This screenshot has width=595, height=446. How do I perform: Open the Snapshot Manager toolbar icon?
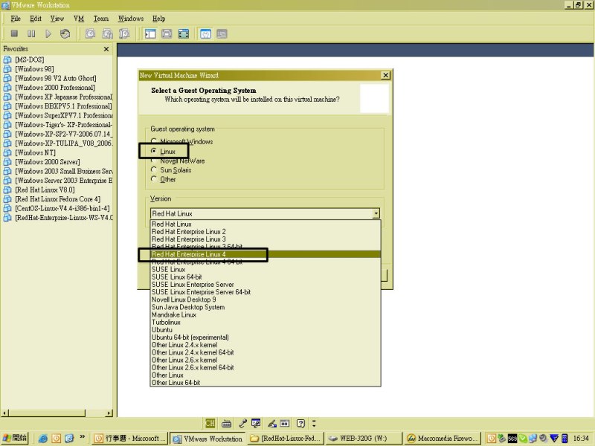[124, 33]
